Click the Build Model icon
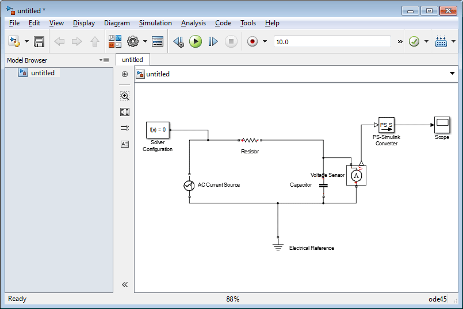 coord(441,41)
